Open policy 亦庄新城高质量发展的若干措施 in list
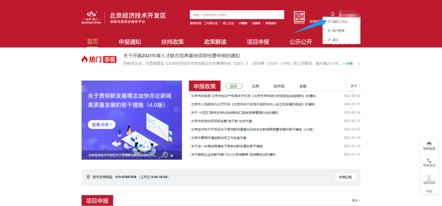Image resolution: width=442 pixels, height=206 pixels. [x=253, y=129]
